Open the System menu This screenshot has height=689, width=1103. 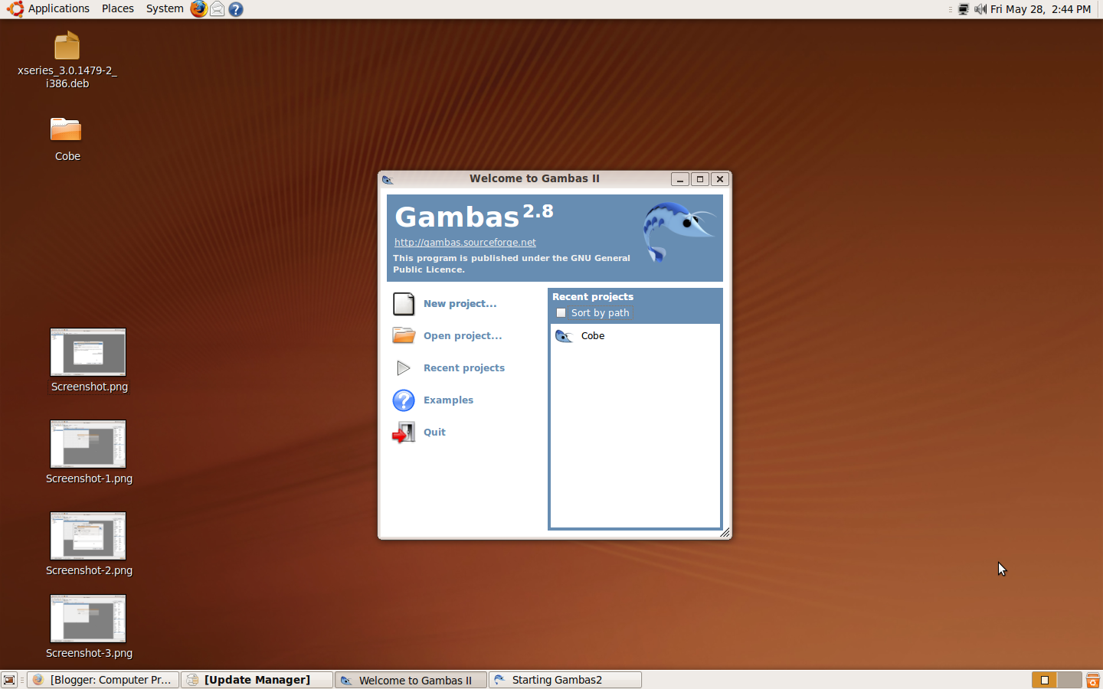pyautogui.click(x=164, y=8)
